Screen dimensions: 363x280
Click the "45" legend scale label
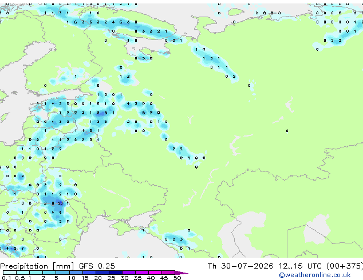point(164,278)
